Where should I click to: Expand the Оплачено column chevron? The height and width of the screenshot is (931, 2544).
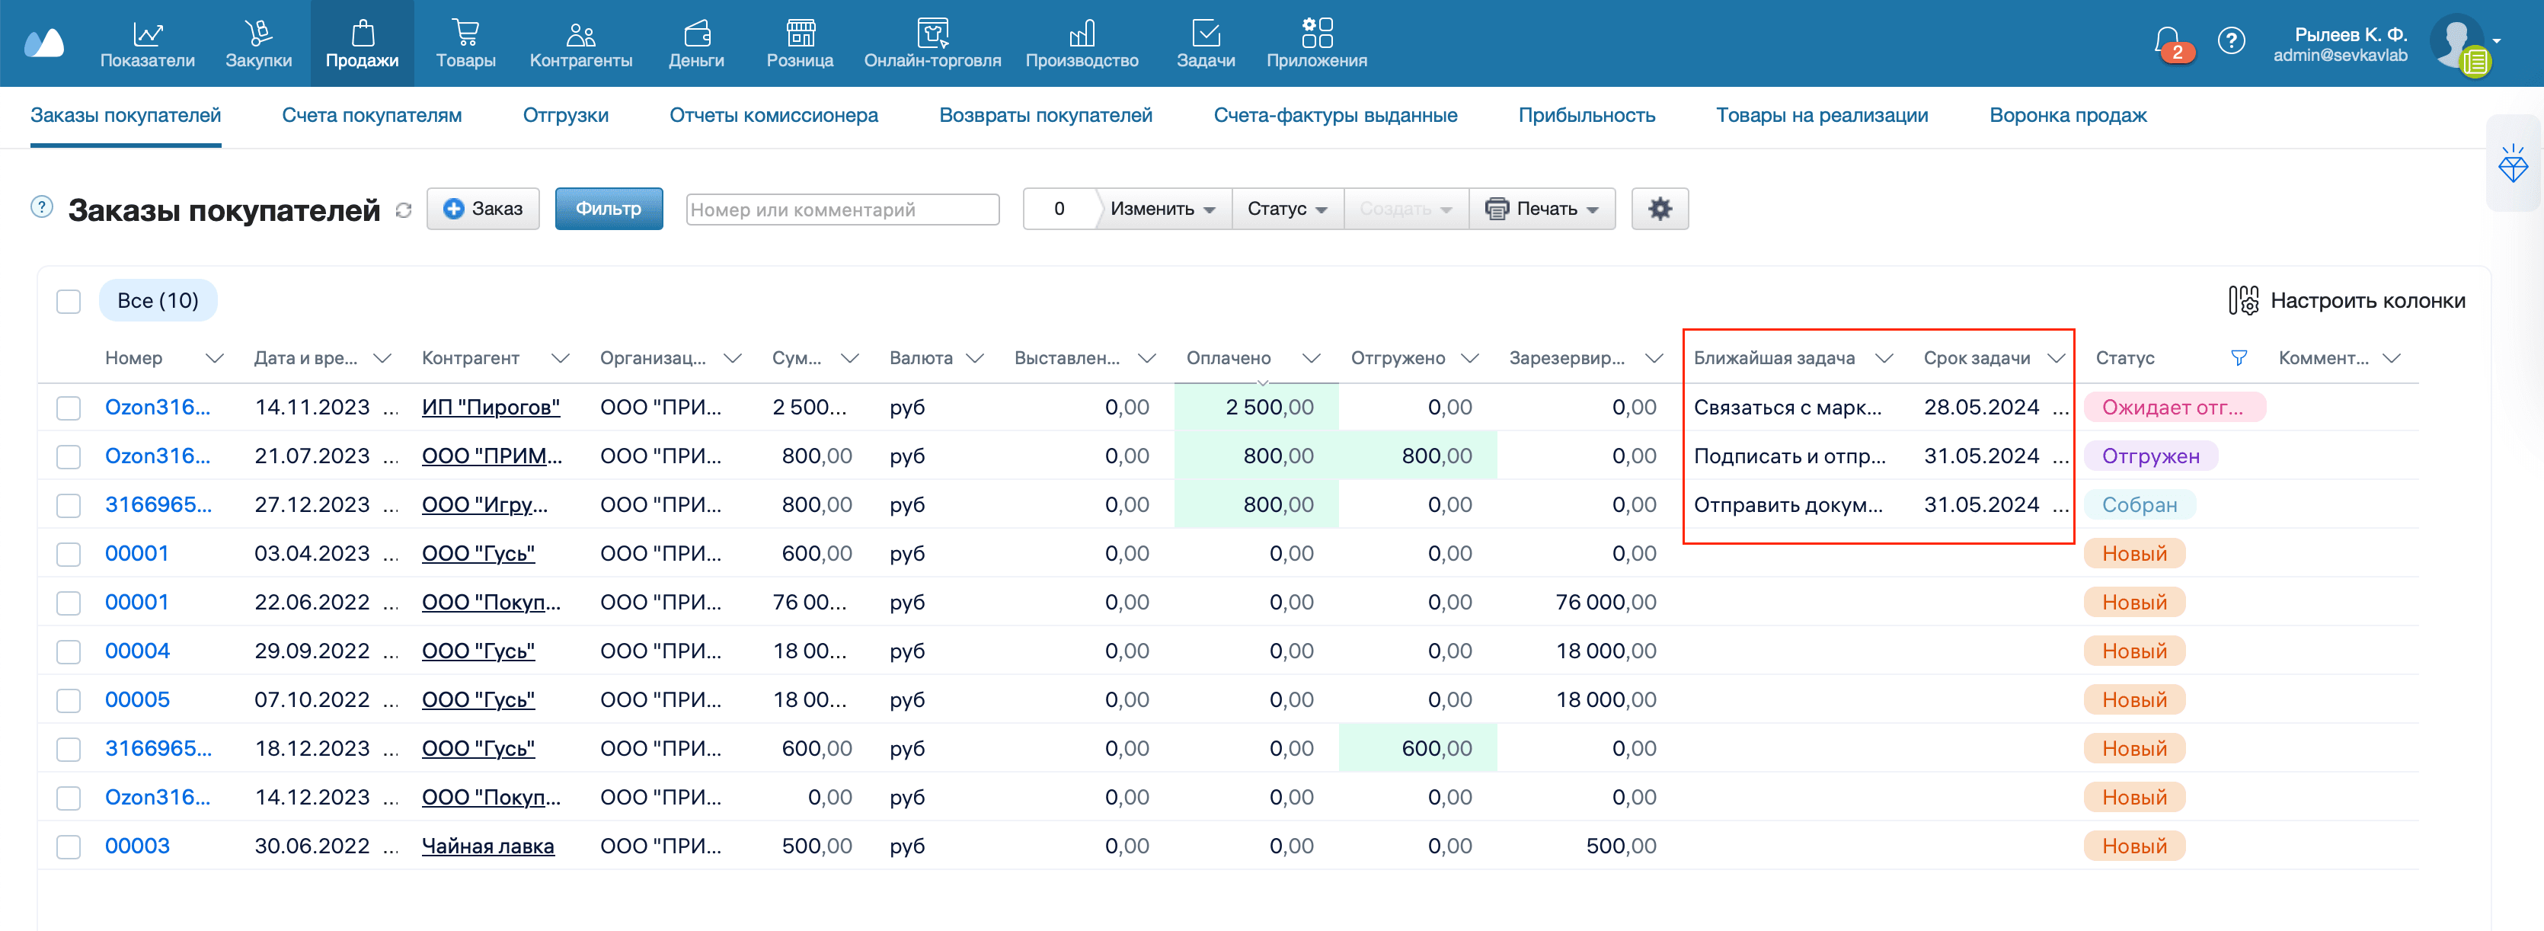[1311, 358]
